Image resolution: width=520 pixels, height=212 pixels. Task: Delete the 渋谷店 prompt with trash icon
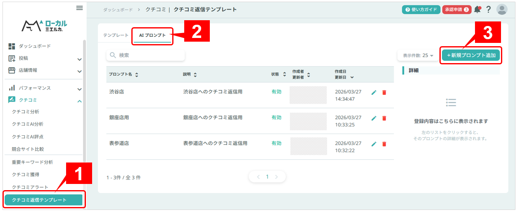384,93
